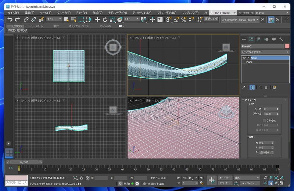The height and width of the screenshot is (191, 294).
Task: Activate Select and Place tool
Action: pyautogui.click(x=120, y=19)
